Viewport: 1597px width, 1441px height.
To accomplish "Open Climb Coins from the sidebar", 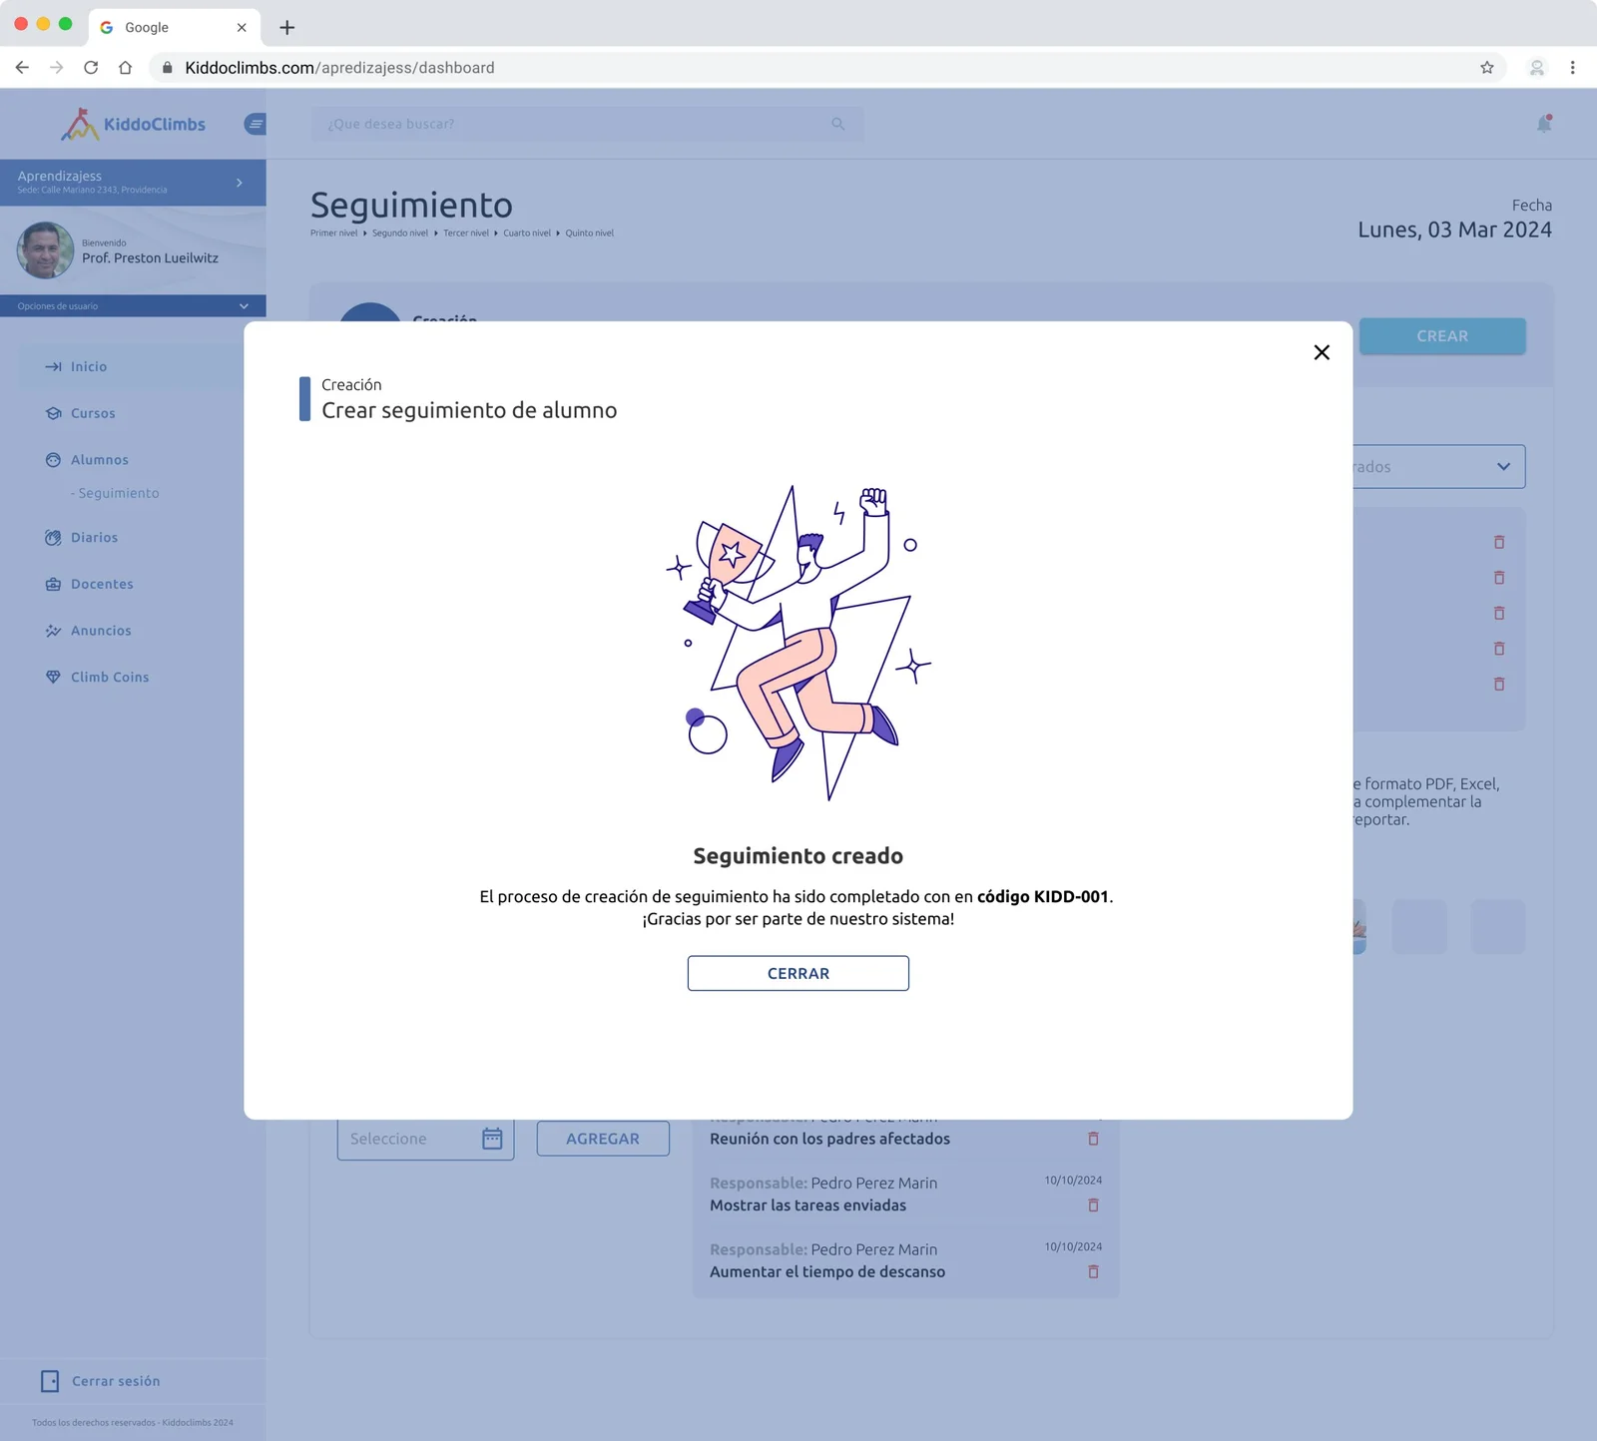I will point(110,677).
